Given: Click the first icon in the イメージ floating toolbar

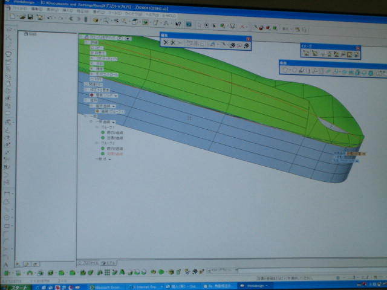Looking at the screenshot, I should coord(307,53).
